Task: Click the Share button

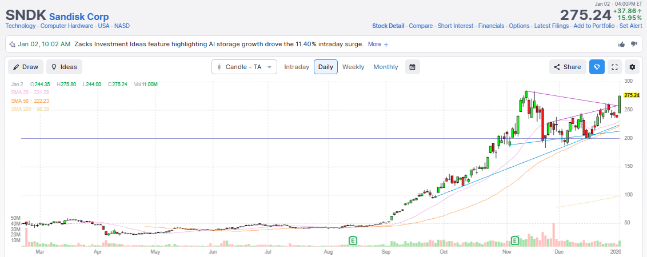Action: [568, 67]
